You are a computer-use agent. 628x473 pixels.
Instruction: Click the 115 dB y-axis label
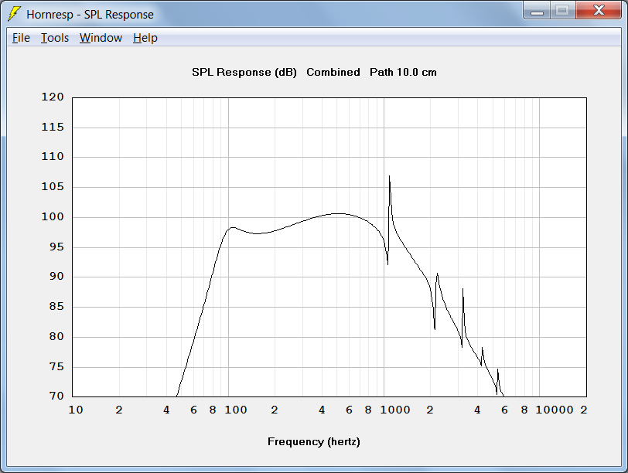(53, 128)
